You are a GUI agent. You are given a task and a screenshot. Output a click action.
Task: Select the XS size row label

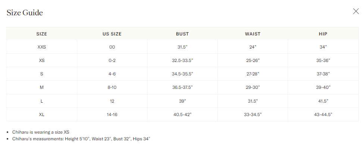click(x=42, y=60)
